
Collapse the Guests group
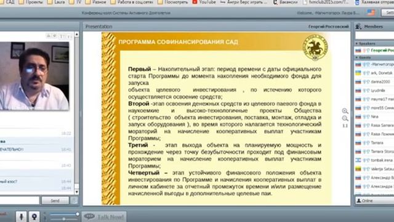[356, 57]
